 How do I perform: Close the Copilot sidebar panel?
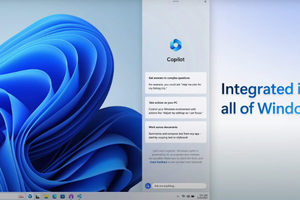point(205,1)
